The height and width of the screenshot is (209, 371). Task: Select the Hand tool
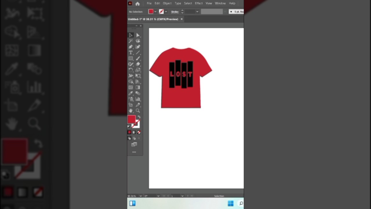[x=131, y=111]
